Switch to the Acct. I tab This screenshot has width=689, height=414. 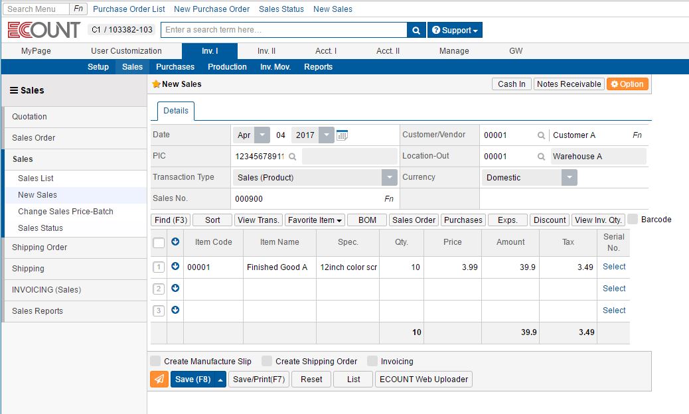point(326,51)
